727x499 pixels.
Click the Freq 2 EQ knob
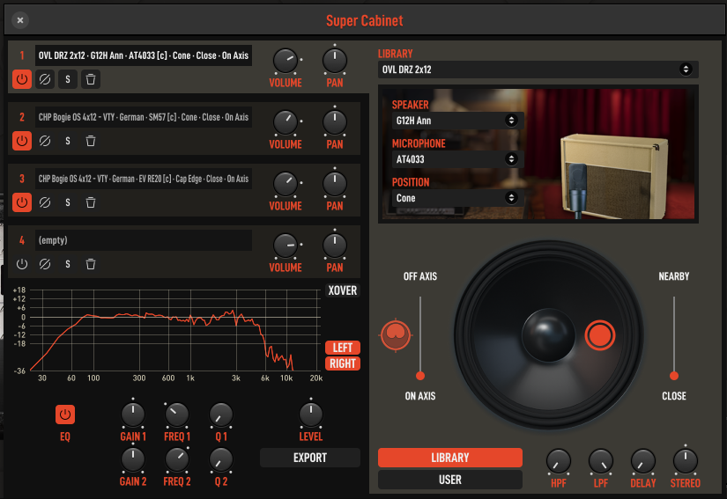click(x=176, y=459)
